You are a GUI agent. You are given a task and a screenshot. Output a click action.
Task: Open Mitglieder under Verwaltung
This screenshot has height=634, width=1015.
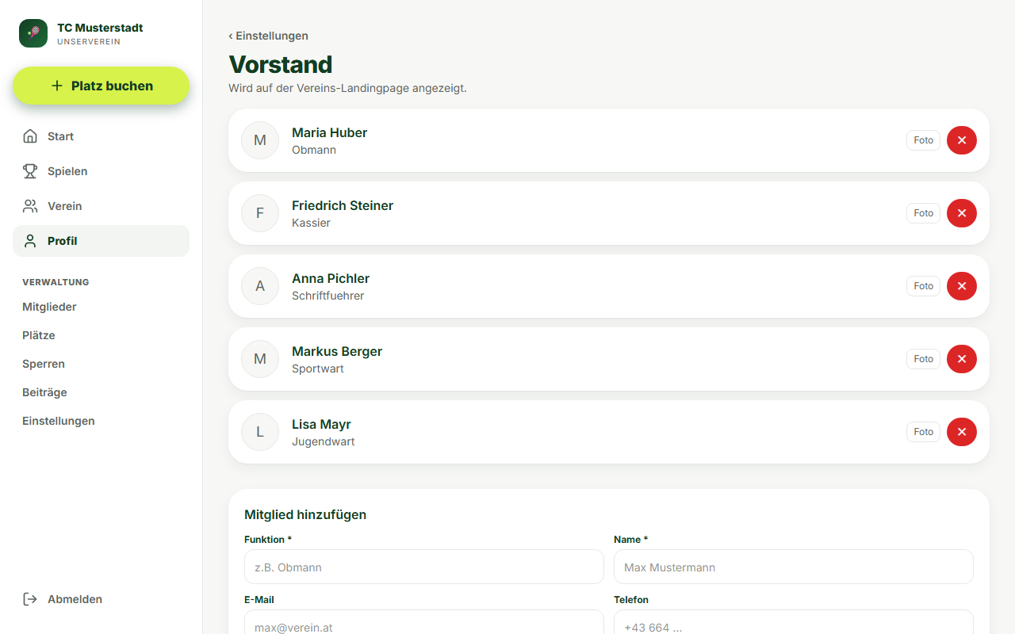[x=101, y=307]
